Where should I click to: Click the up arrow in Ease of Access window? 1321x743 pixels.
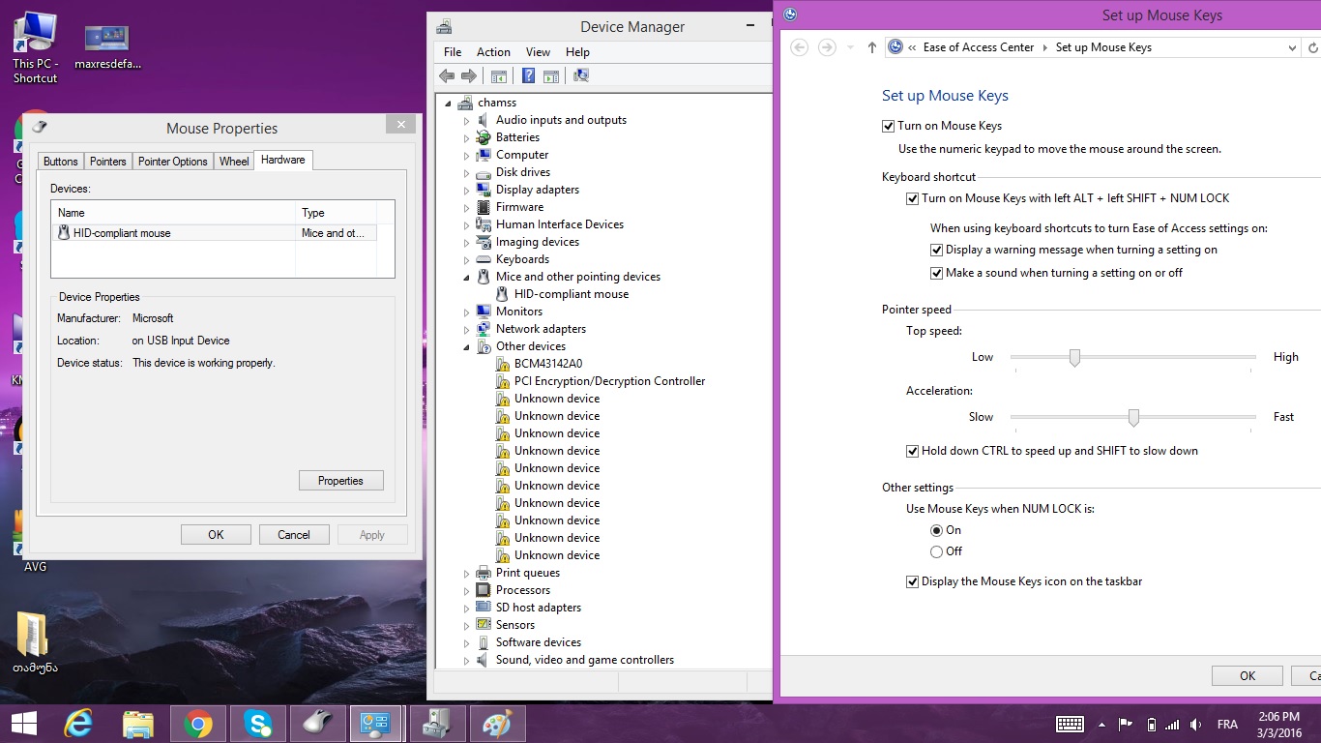click(x=871, y=47)
